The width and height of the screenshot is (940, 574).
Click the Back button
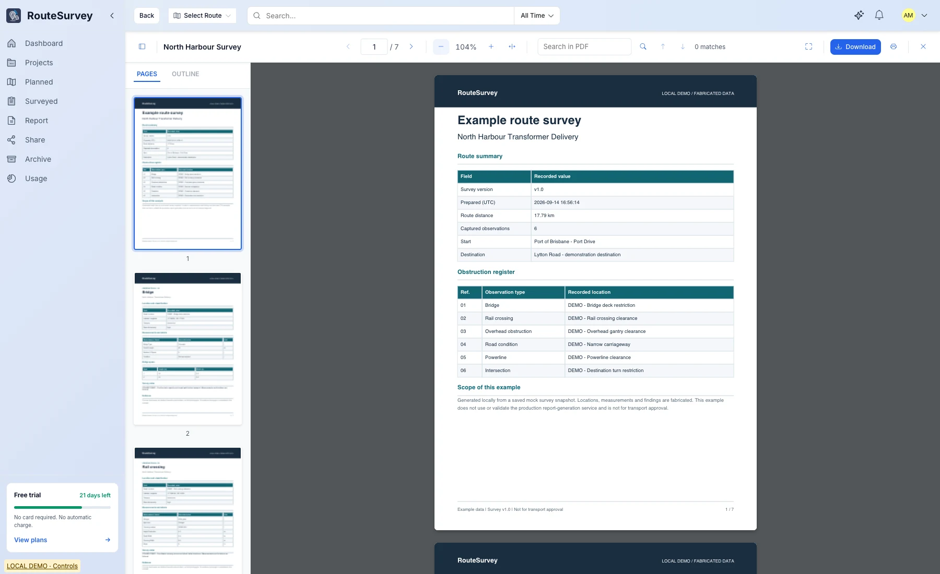(x=147, y=16)
